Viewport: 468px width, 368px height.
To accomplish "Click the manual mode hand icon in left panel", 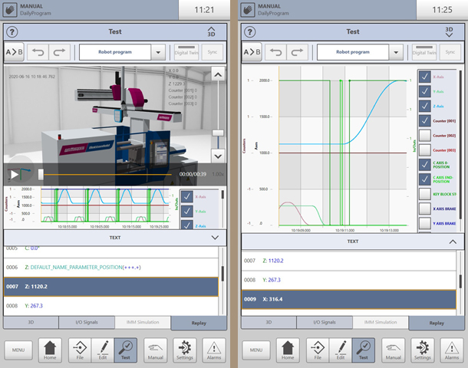I will (9, 9).
